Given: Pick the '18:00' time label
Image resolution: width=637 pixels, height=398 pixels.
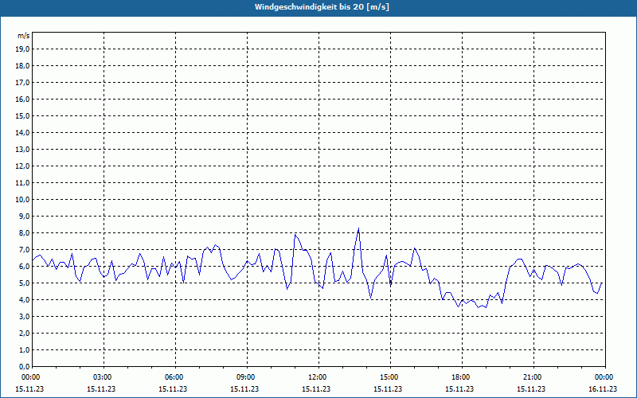Looking at the screenshot, I should click(461, 377).
